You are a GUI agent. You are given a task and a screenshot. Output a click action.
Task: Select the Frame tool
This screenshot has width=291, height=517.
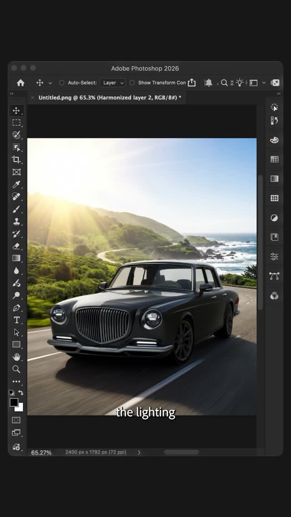tap(16, 172)
